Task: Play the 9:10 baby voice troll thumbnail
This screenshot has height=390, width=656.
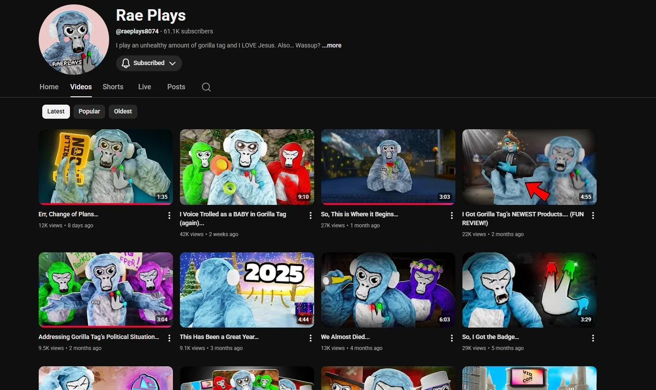Action: (247, 167)
